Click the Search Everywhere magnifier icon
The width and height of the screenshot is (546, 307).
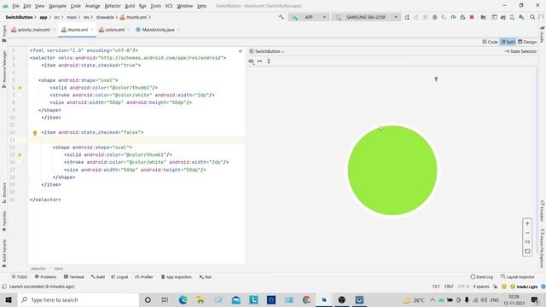point(532,17)
